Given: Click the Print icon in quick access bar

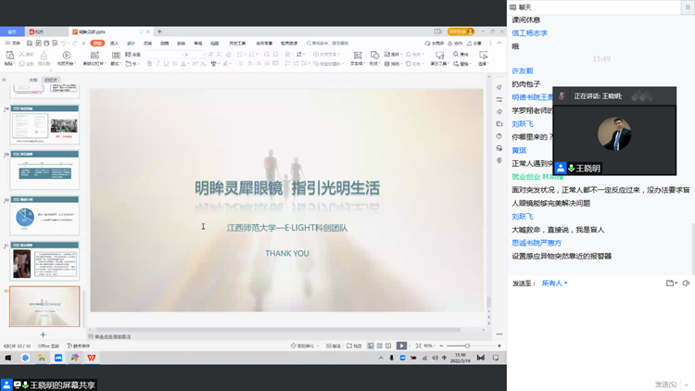Looking at the screenshot, I should 46,43.
